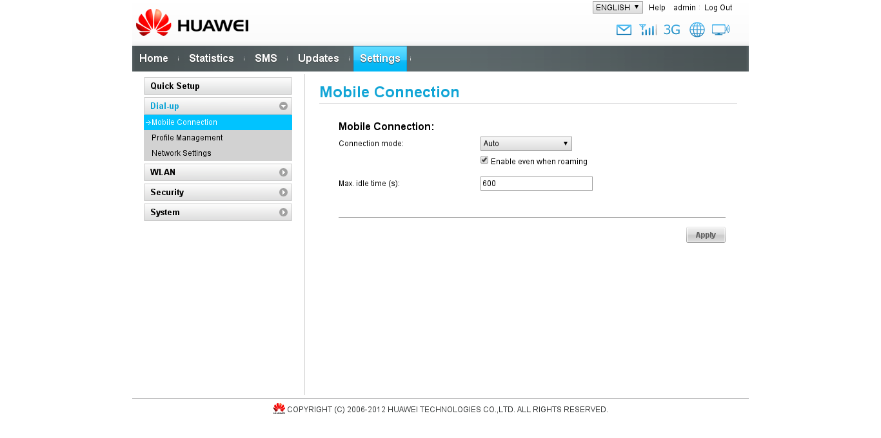Click the Huawei logo in the header
This screenshot has width=881, height=438.
(192, 23)
